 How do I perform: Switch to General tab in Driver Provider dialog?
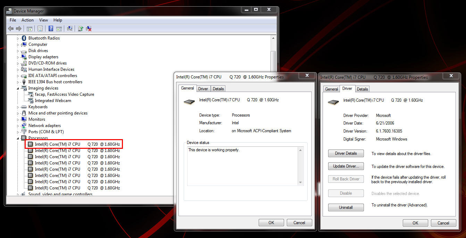point(332,89)
